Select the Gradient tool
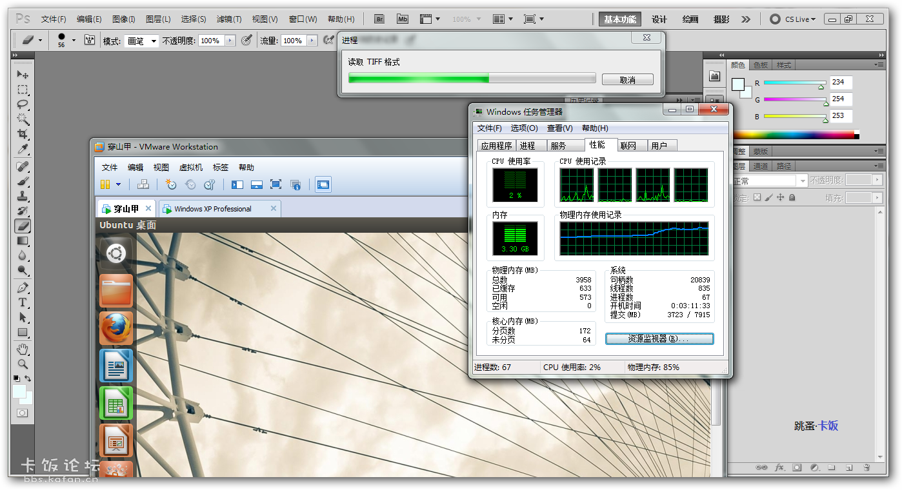This screenshot has height=490, width=902. (x=23, y=240)
